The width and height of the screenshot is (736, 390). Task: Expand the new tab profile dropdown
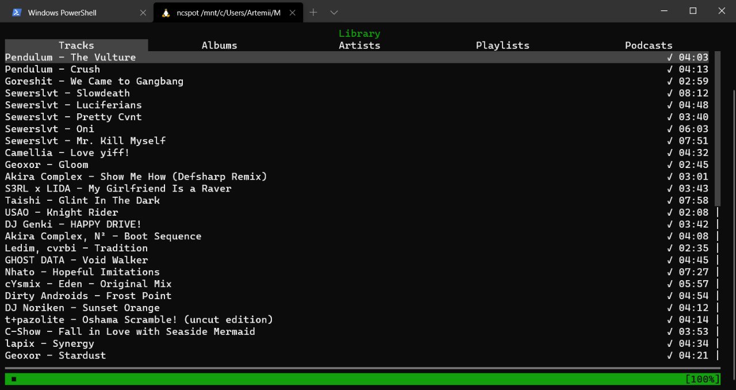(x=334, y=13)
